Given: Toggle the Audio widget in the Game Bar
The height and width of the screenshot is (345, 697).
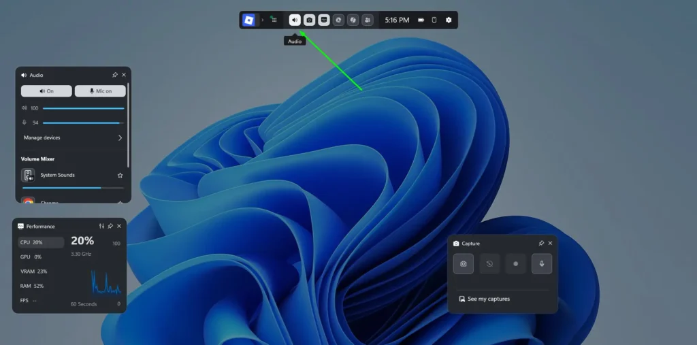Looking at the screenshot, I should 295,20.
